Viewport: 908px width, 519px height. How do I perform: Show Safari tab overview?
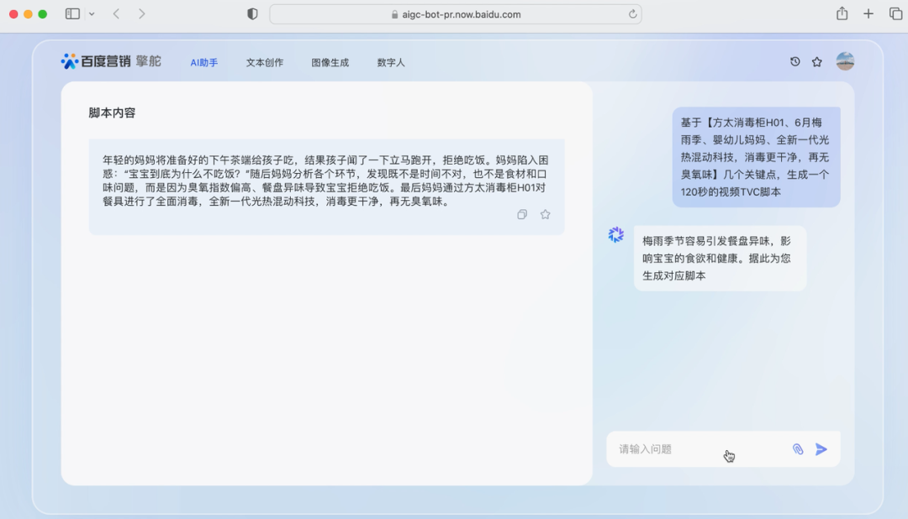click(895, 14)
